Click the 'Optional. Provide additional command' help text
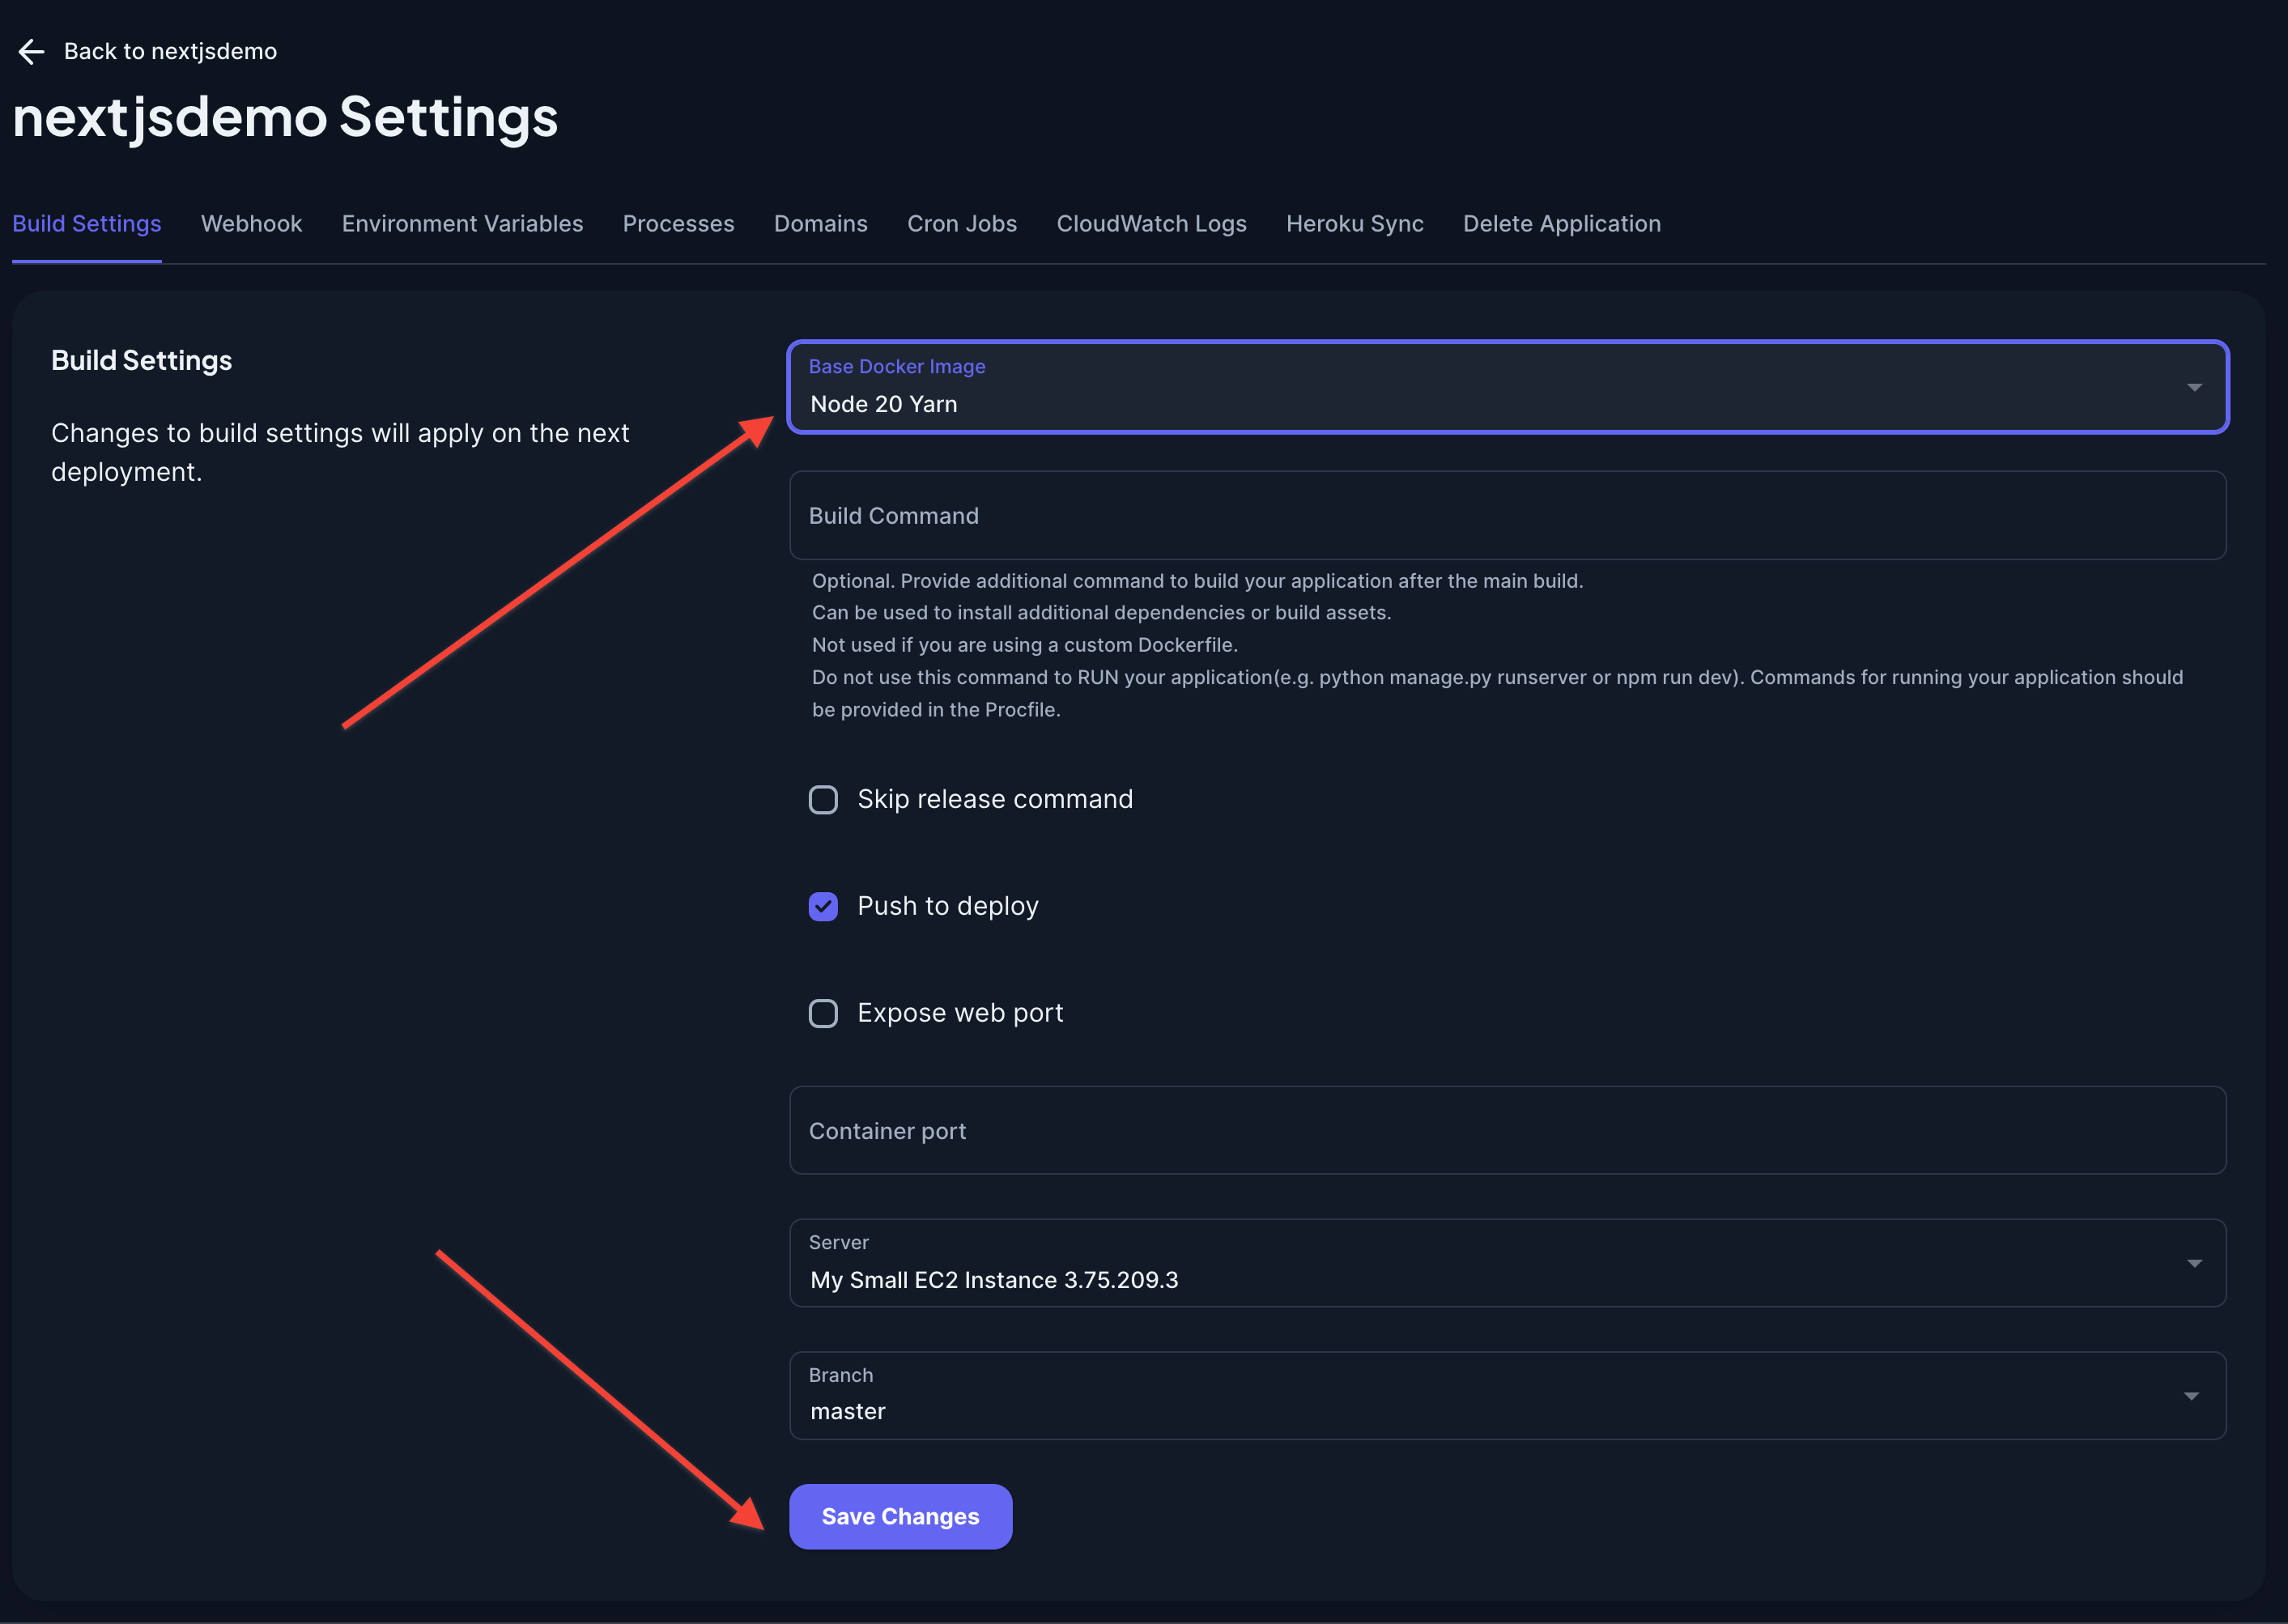Screen dimensions: 2288x1624 (1197, 580)
